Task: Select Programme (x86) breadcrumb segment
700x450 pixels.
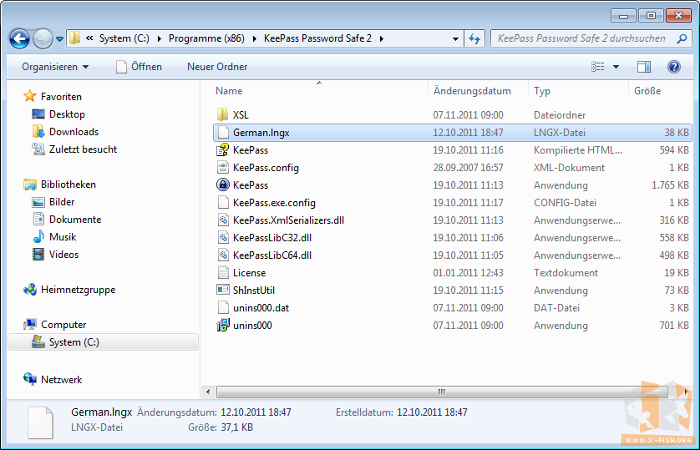Action: pyautogui.click(x=206, y=38)
